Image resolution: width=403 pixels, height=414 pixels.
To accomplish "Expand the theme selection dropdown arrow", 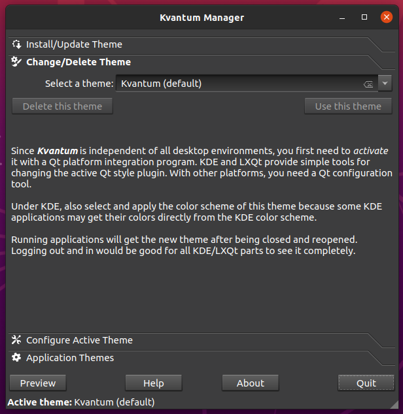I will click(x=385, y=84).
